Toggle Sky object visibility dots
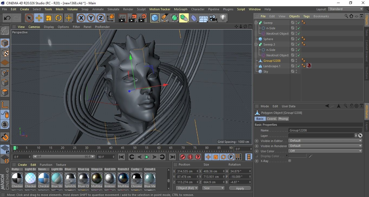 (x=296, y=72)
